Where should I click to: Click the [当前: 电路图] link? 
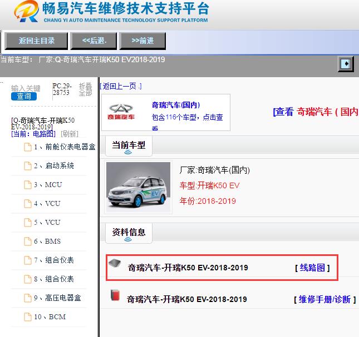33,134
